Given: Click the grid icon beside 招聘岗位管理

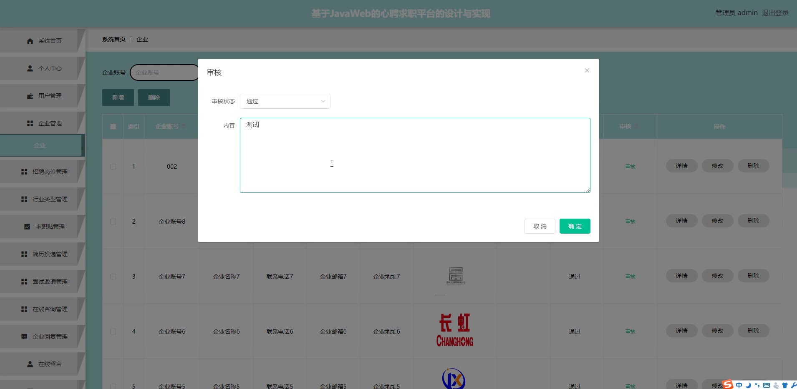Looking at the screenshot, I should (24, 172).
